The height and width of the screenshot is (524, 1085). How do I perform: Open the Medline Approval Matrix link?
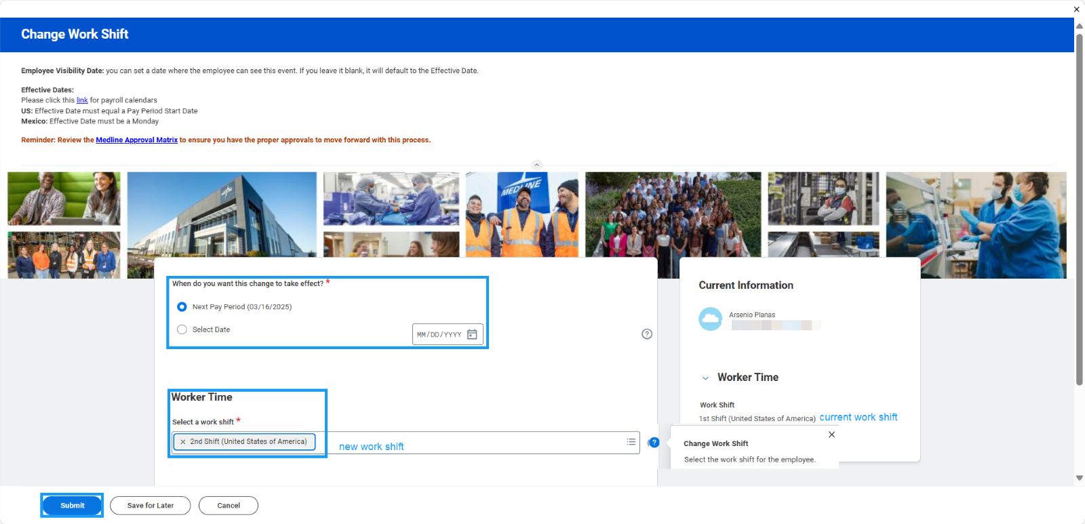(136, 140)
